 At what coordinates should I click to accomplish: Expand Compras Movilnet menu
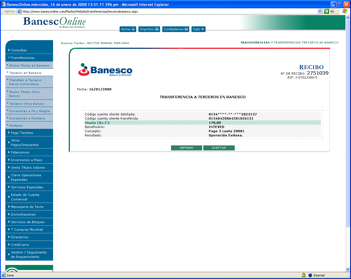pyautogui.click(x=29, y=230)
